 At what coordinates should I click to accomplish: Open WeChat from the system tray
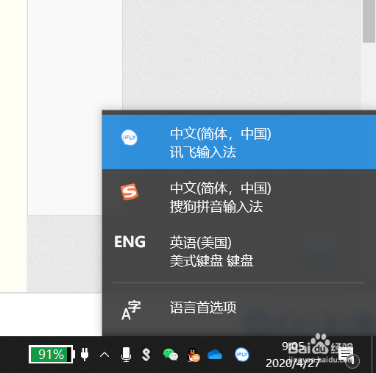[171, 355]
